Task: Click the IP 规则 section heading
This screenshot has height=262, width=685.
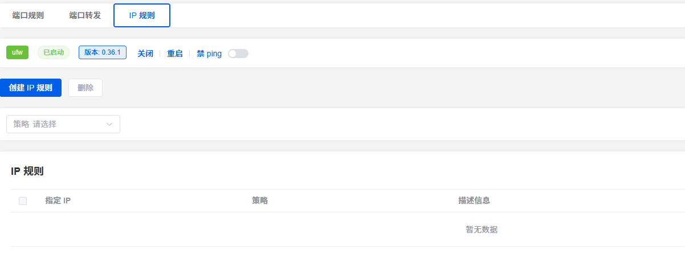Action: tap(27, 171)
